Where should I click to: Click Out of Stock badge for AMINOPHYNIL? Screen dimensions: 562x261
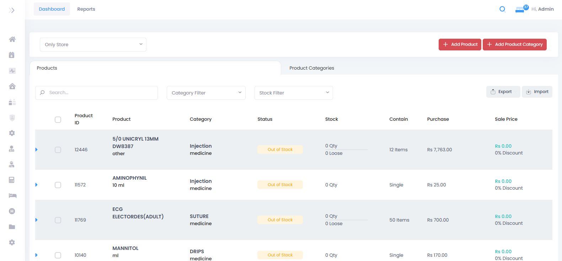(x=280, y=185)
